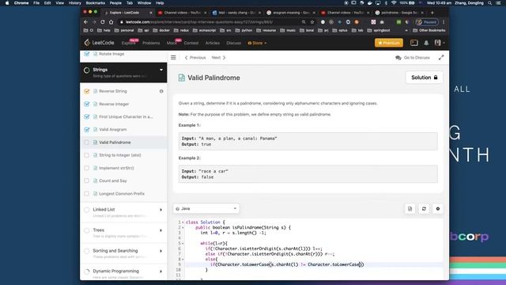Open the locked Solution button

point(424,78)
